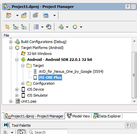Switch to the Model View tab
The width and height of the screenshot is (137, 134).
click(x=79, y=116)
